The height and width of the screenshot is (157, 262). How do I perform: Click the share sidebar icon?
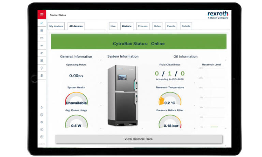(x=42, y=53)
